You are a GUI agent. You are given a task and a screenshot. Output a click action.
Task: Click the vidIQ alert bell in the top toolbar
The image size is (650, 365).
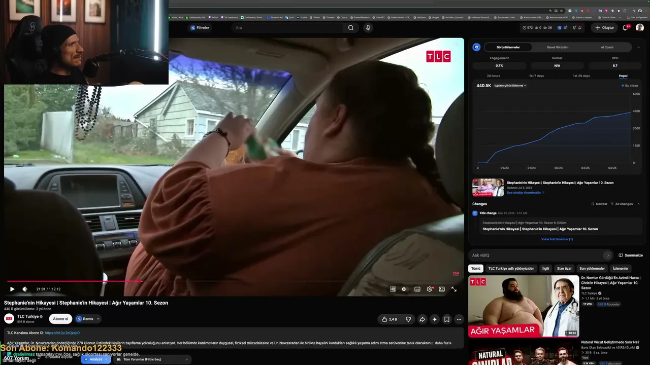click(x=580, y=28)
